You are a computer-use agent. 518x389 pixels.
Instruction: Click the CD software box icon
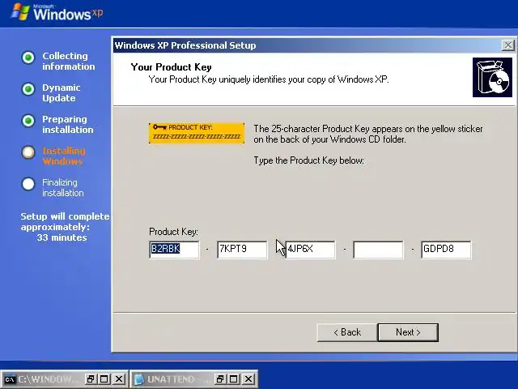492,78
